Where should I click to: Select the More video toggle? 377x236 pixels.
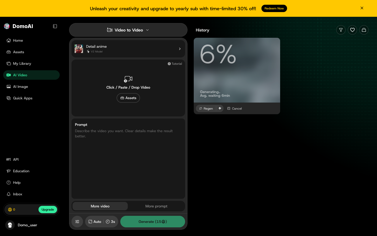click(100, 206)
